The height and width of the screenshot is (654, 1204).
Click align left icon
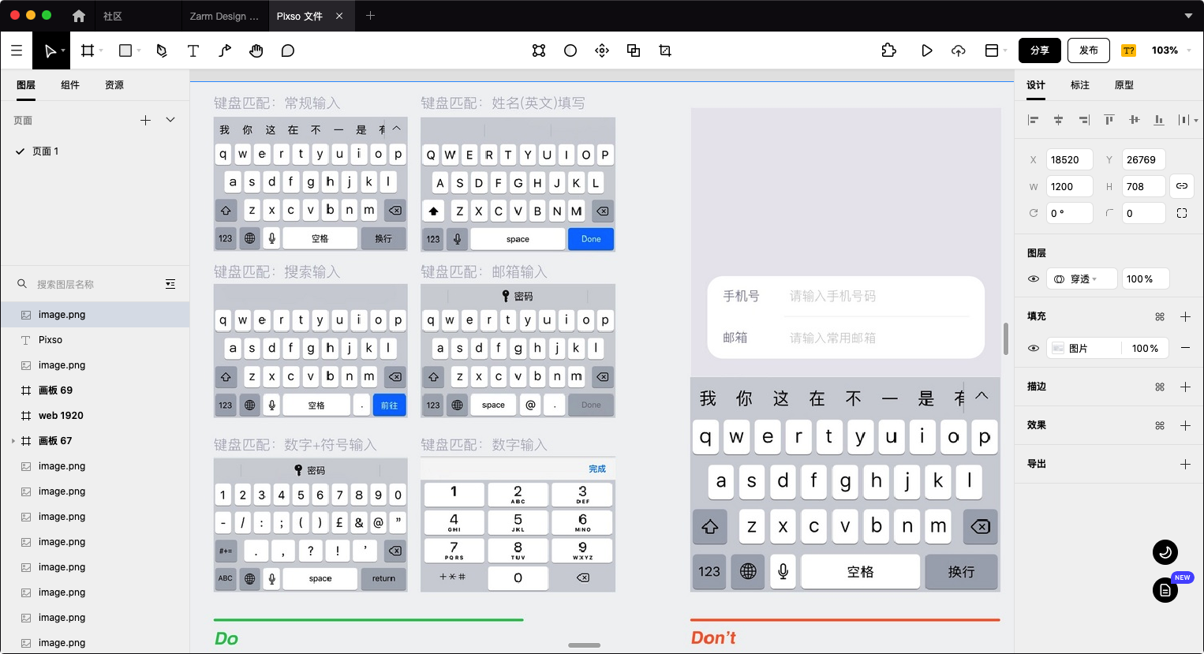1033,120
